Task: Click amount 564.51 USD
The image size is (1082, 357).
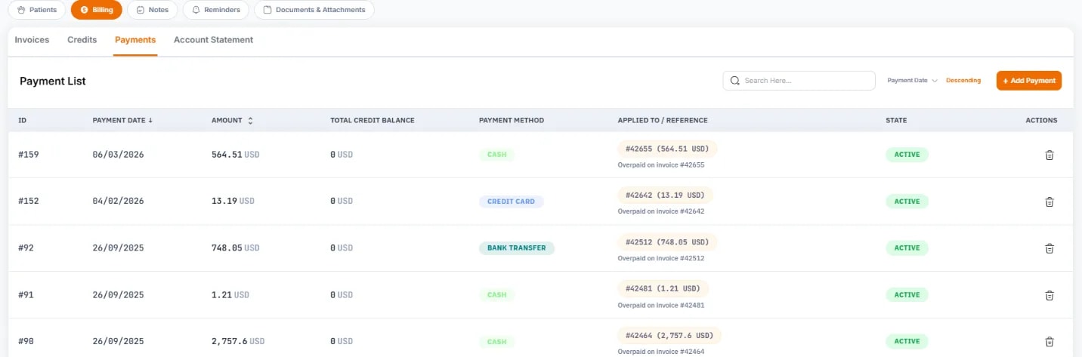Action: [x=236, y=155]
